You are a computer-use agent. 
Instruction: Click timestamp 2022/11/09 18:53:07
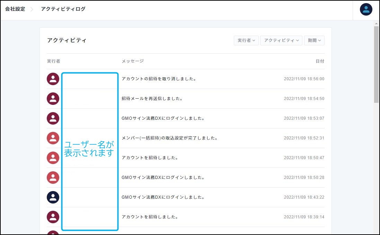(x=304, y=118)
